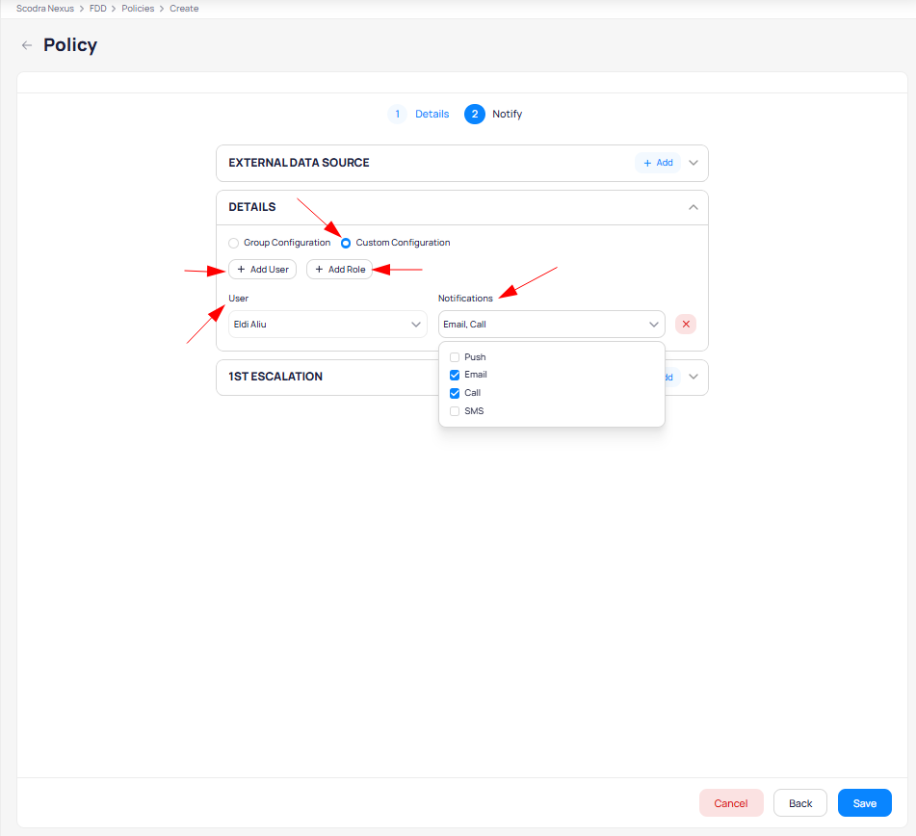Viewport: 916px width, 836px height.
Task: Click Add in External Data Source section
Action: pyautogui.click(x=658, y=163)
